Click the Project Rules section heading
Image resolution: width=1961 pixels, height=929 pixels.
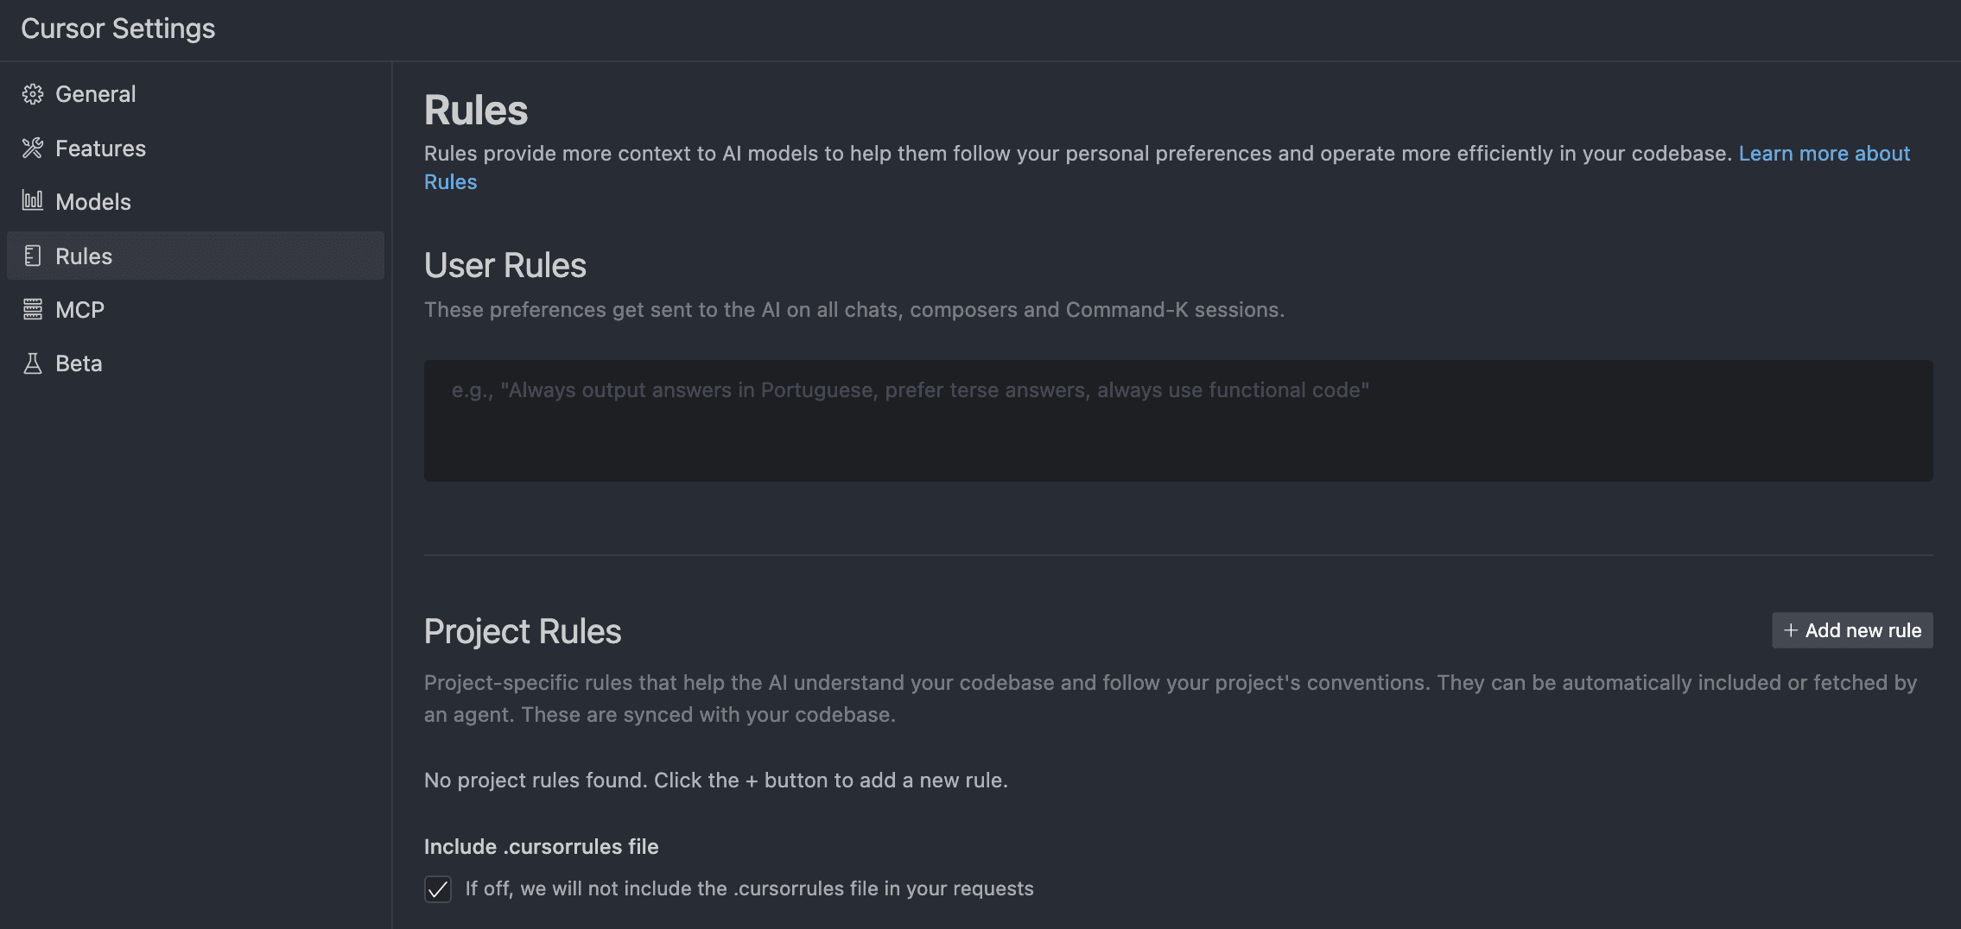[522, 631]
